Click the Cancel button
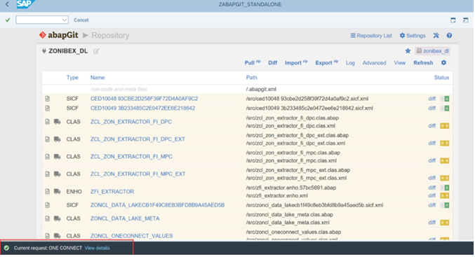This screenshot has height=257, width=475. click(x=81, y=20)
